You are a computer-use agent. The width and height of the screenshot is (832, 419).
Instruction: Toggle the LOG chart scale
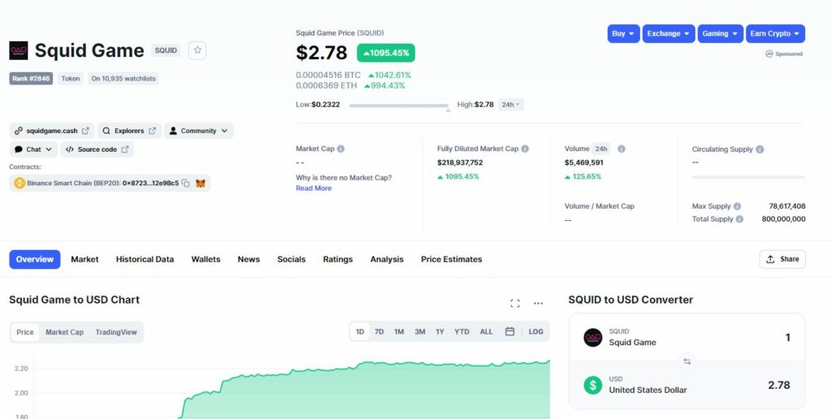tap(535, 331)
